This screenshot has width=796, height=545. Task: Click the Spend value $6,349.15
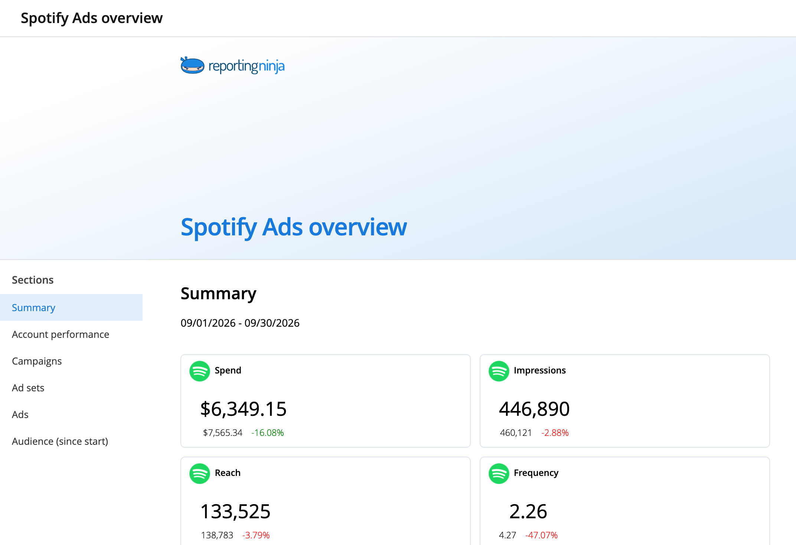click(244, 409)
